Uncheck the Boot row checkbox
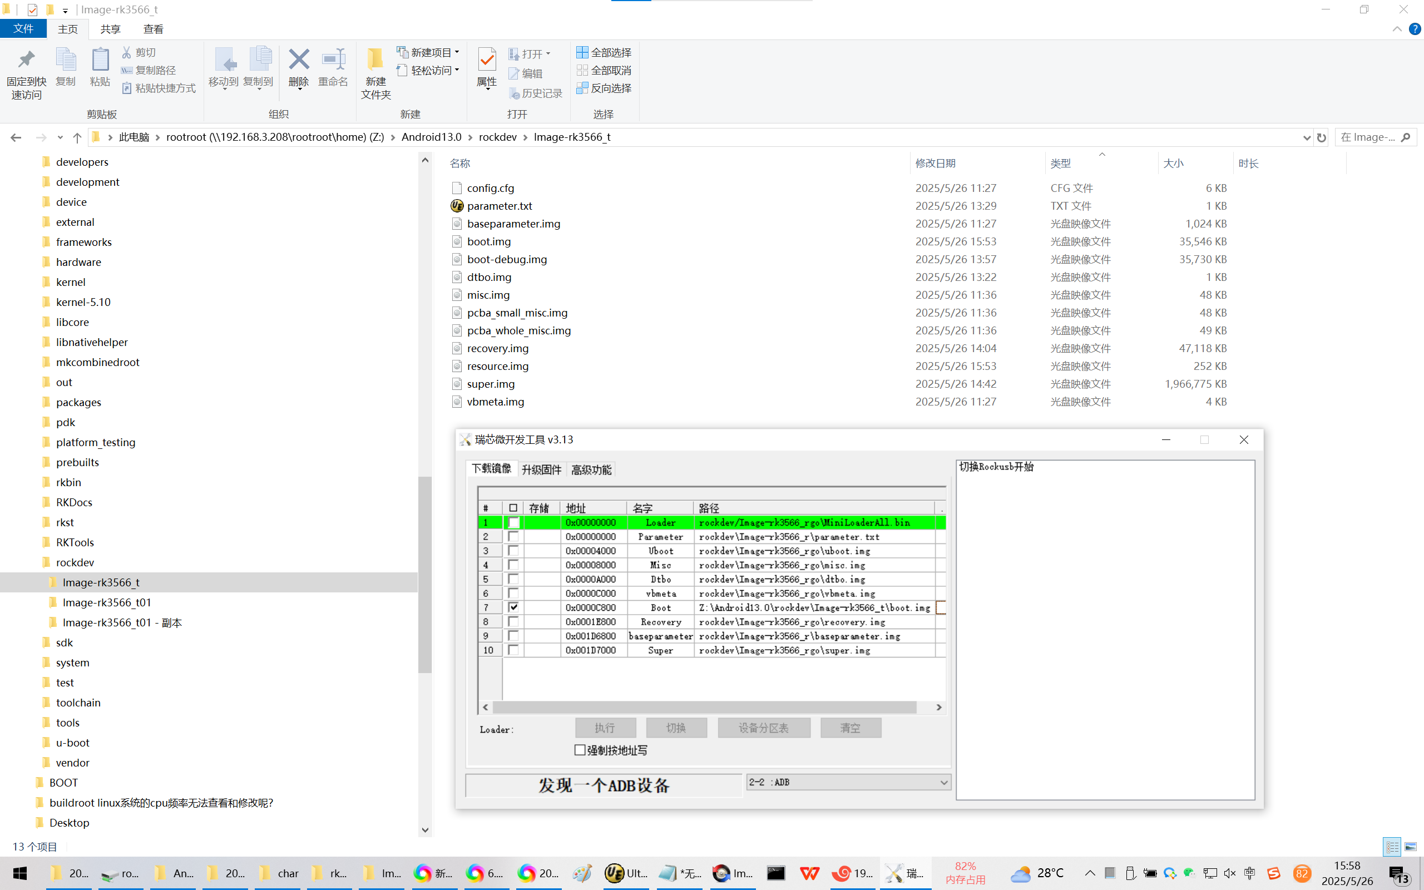The width and height of the screenshot is (1424, 890). tap(514, 607)
